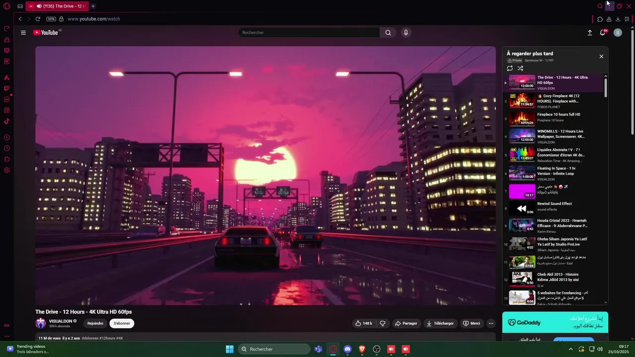Image resolution: width=635 pixels, height=357 pixels.
Task: Select Floating In Space - 1 hr video
Action: [x=554, y=173]
